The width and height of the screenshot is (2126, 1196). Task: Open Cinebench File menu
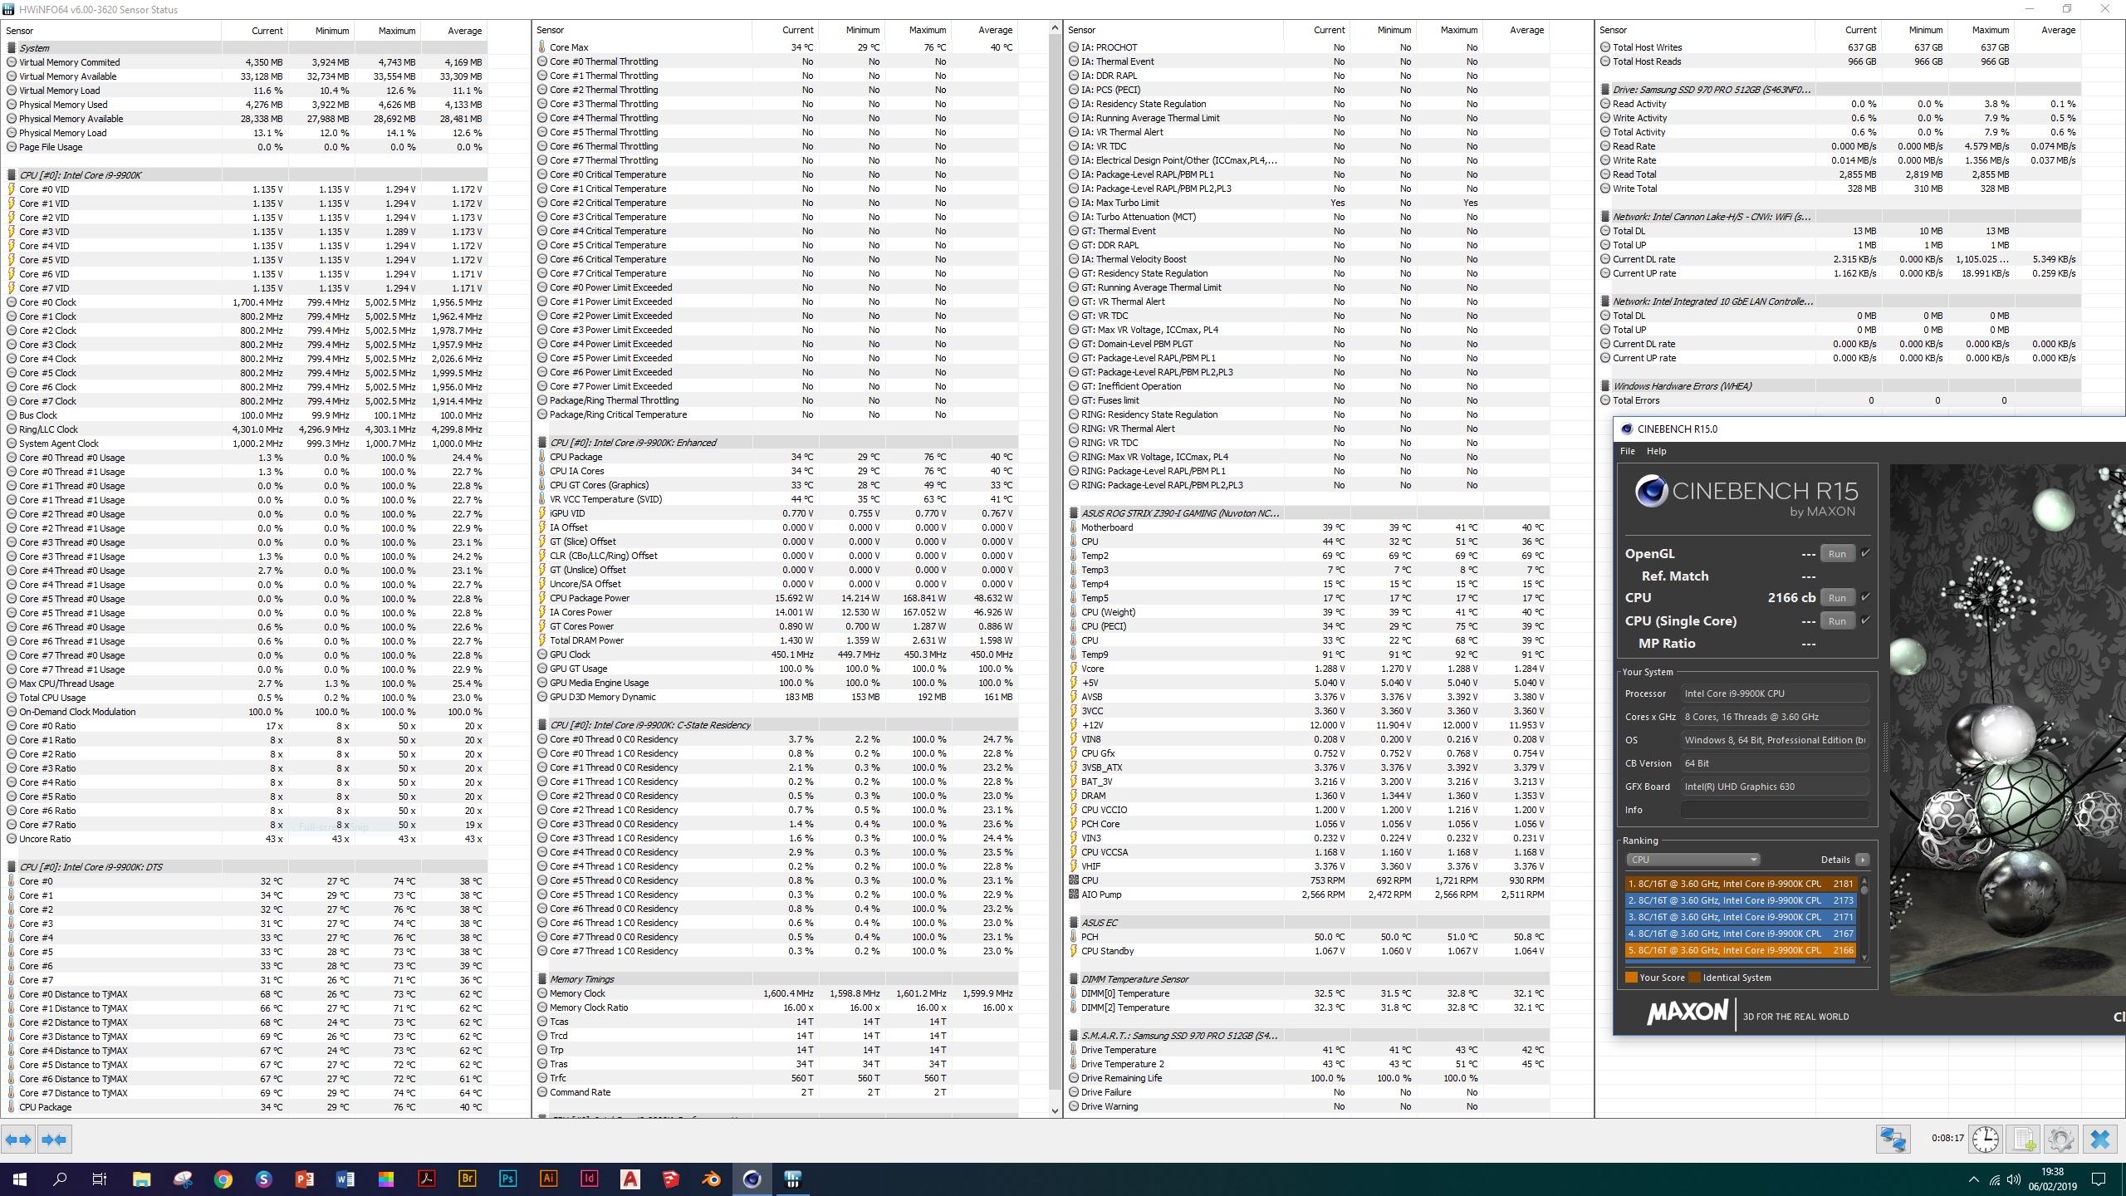coord(1627,451)
